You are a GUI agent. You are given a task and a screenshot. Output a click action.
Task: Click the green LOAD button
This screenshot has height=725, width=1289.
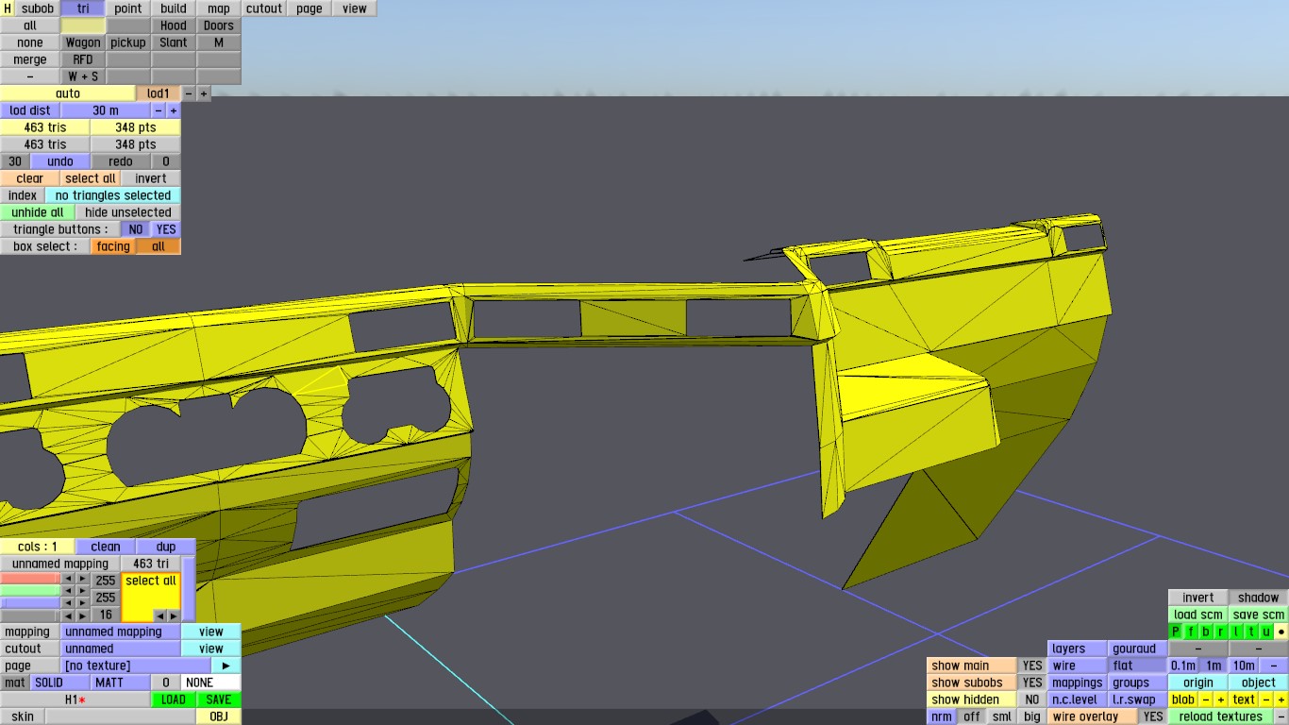point(174,700)
